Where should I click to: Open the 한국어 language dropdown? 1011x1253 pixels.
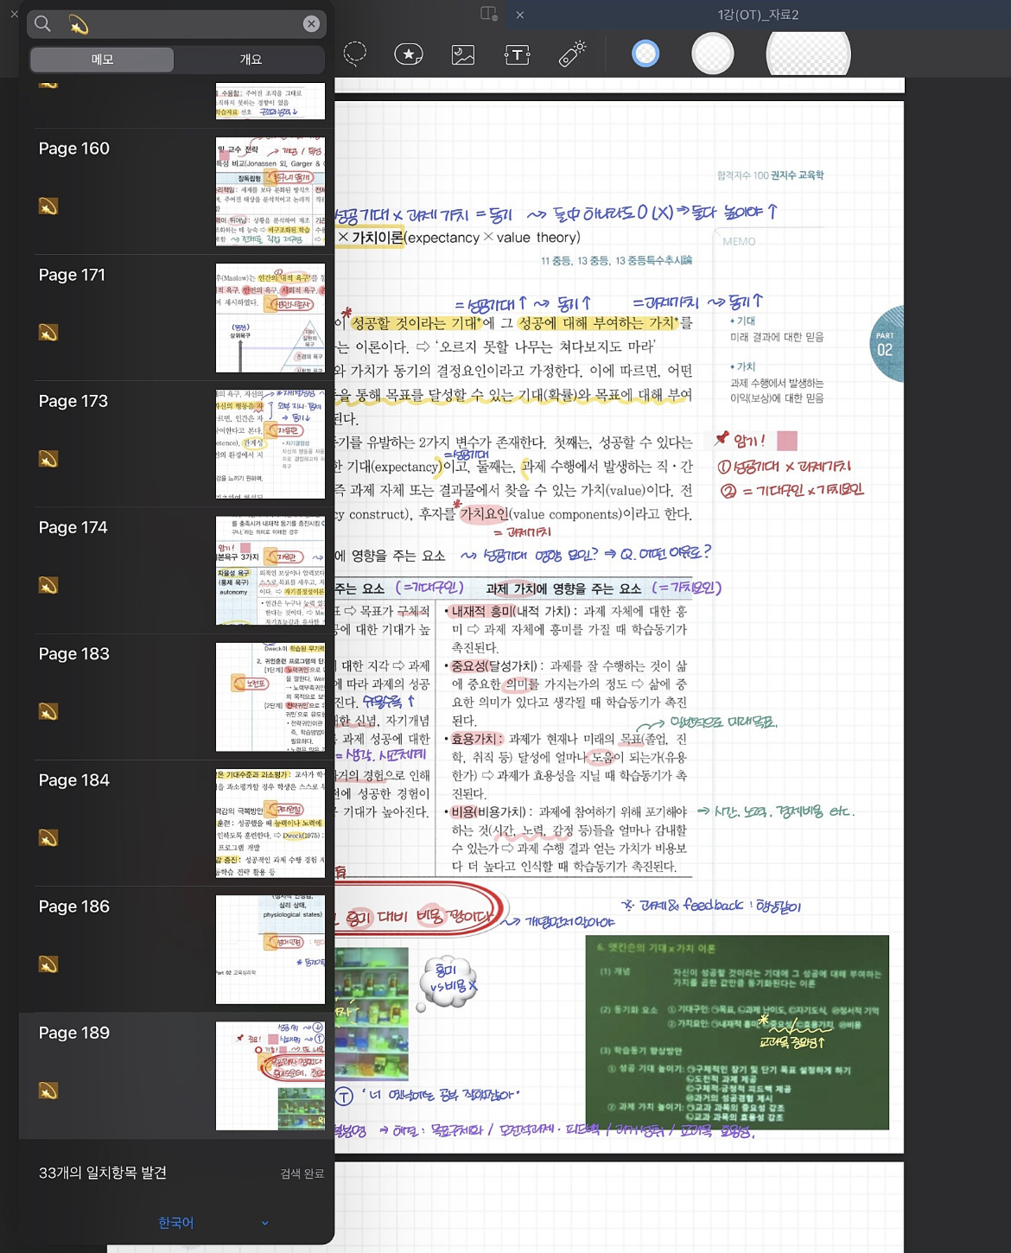(x=176, y=1223)
